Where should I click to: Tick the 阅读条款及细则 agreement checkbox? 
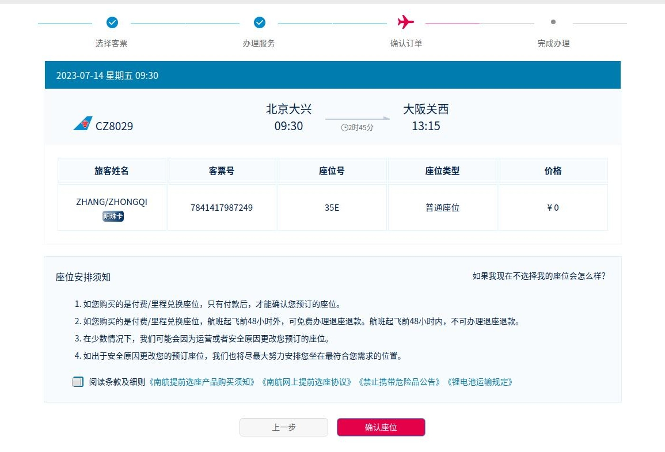78,382
